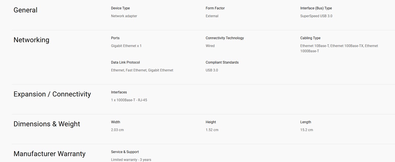Select the Network adapter value text
The height and width of the screenshot is (162, 395).
(124, 16)
